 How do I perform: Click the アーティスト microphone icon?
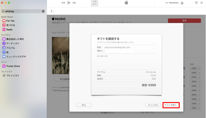click(4, 43)
